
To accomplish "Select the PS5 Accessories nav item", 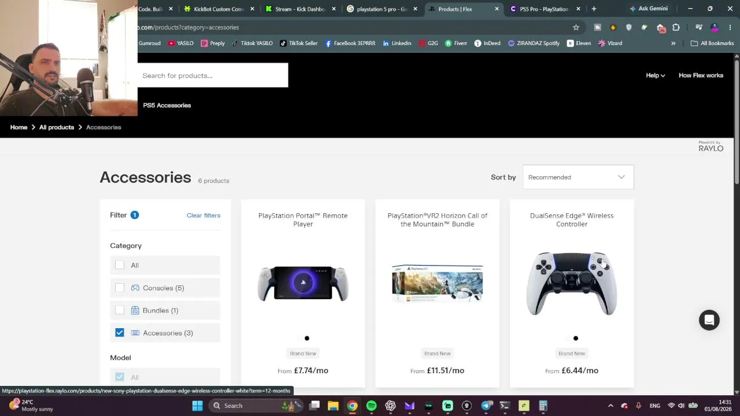I will [x=167, y=105].
